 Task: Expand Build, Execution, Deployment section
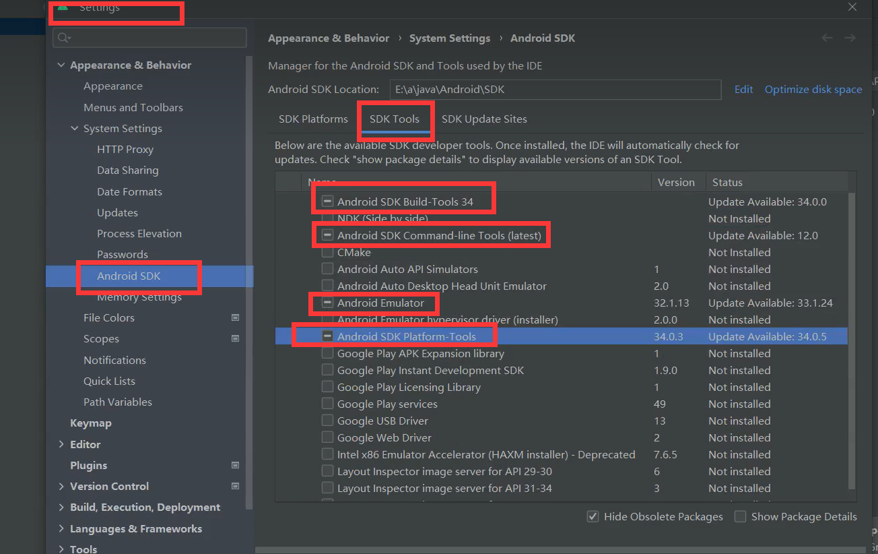tap(61, 507)
